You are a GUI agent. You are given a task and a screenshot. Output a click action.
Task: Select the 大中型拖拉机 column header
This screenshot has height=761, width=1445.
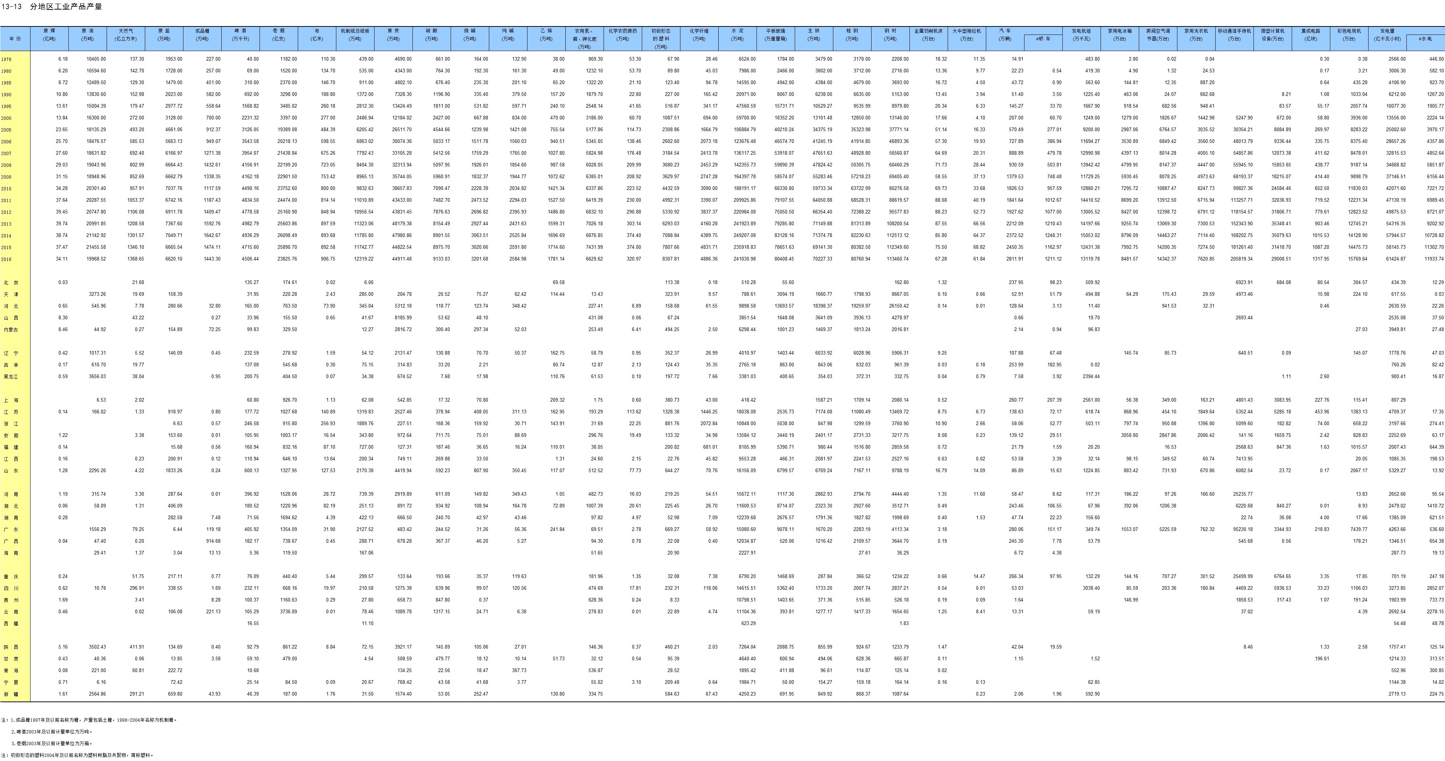[x=966, y=39]
